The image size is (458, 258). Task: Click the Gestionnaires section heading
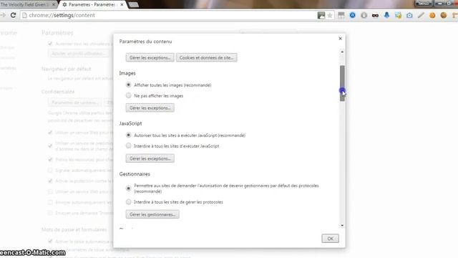[x=135, y=174]
